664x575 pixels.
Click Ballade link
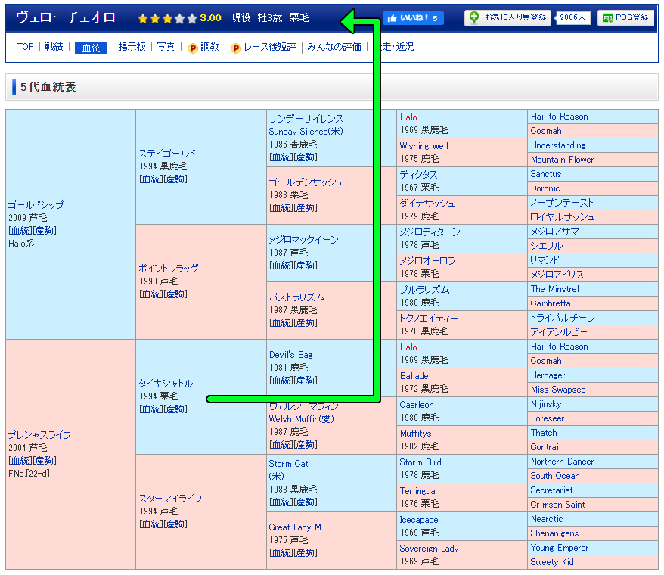(414, 376)
